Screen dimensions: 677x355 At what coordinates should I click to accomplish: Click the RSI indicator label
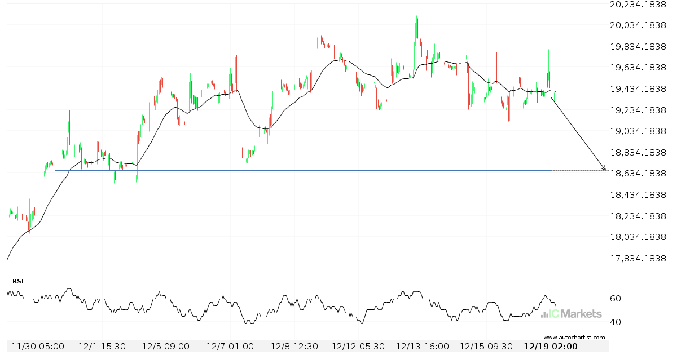click(18, 281)
